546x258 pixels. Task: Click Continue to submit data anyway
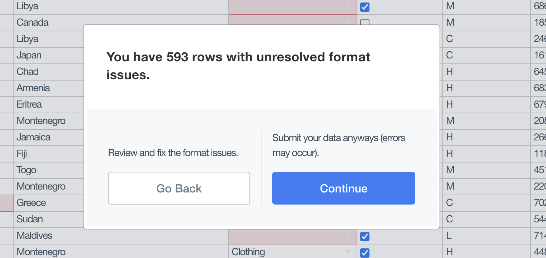pos(343,188)
